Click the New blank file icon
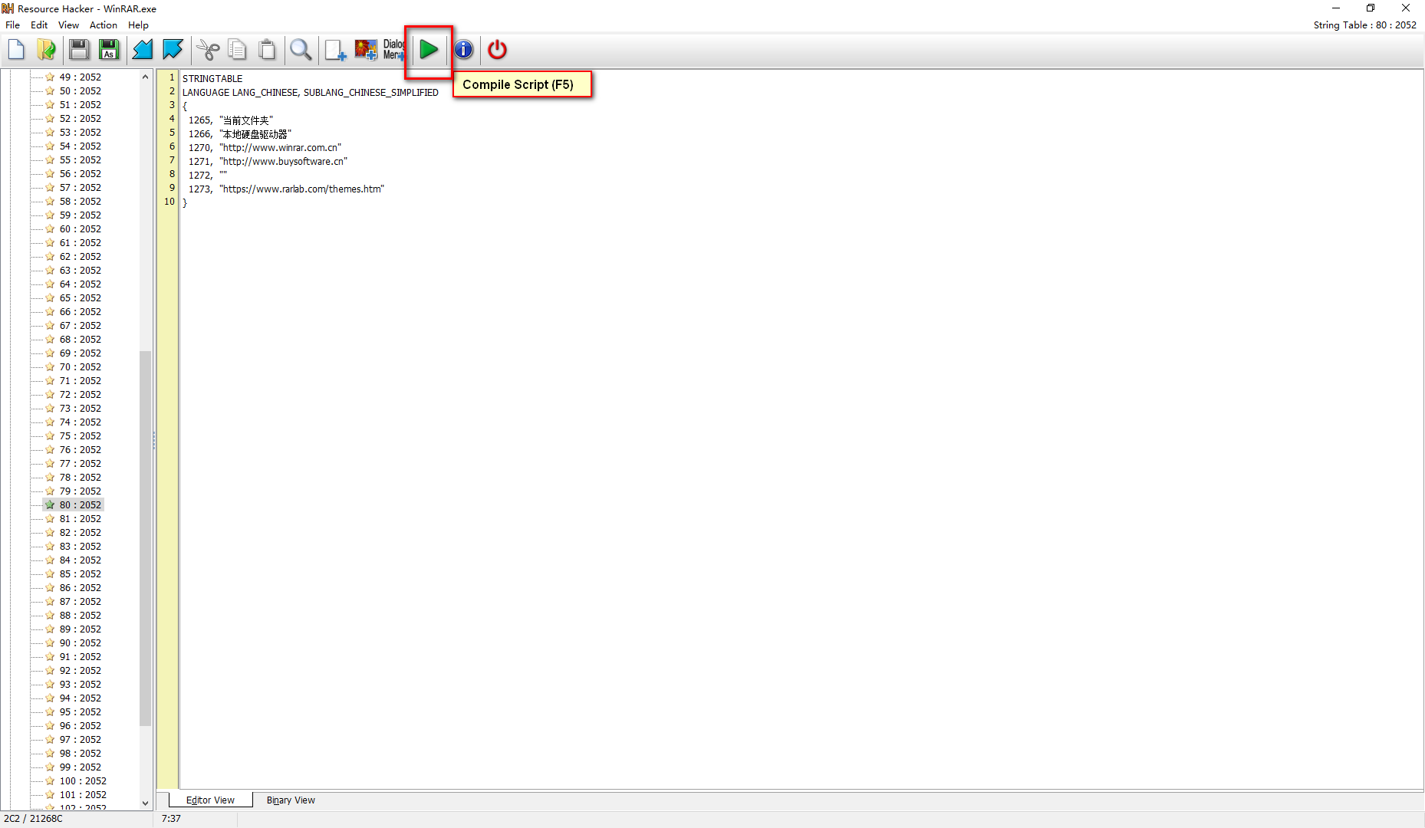This screenshot has width=1425, height=828. pos(16,50)
